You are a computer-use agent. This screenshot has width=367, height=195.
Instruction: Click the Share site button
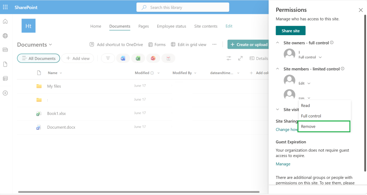coord(290,31)
